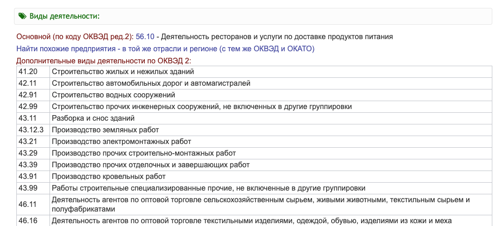Image resolution: width=497 pixels, height=226 pixels.
Task: Click Найти похожие предприятия link
Action: coord(165,48)
